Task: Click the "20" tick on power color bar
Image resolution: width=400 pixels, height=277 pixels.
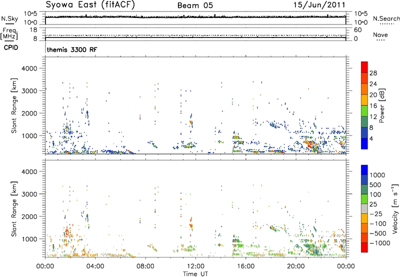Action: pos(373,95)
